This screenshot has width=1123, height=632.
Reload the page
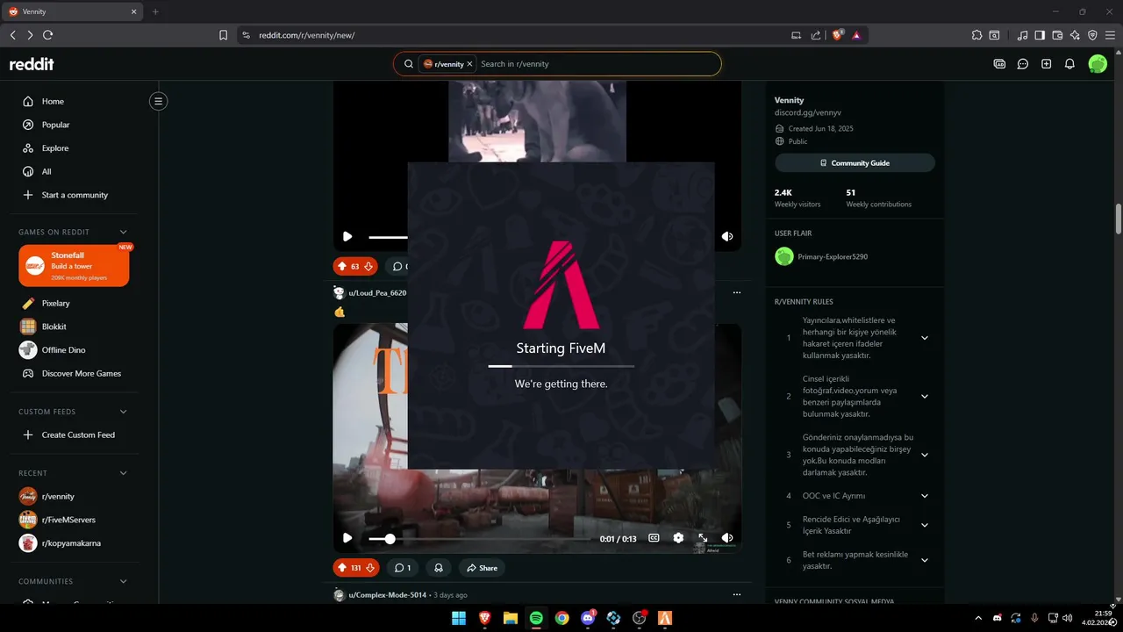coord(47,35)
